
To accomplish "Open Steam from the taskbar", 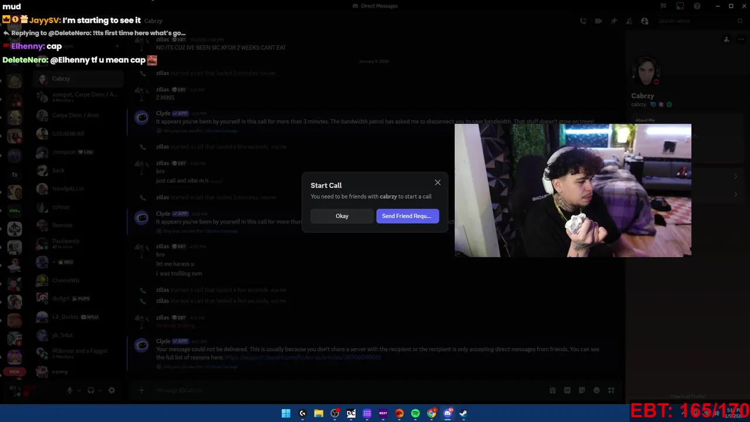I will coord(463,413).
